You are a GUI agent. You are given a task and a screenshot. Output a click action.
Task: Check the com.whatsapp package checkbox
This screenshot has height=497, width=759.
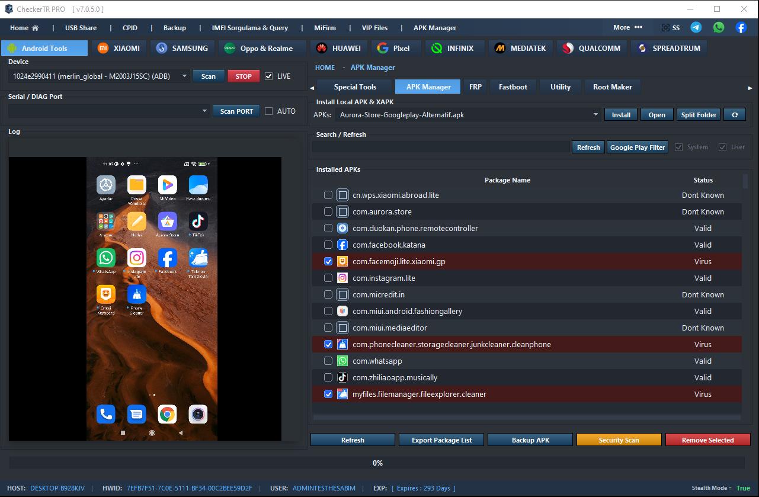pyautogui.click(x=328, y=361)
